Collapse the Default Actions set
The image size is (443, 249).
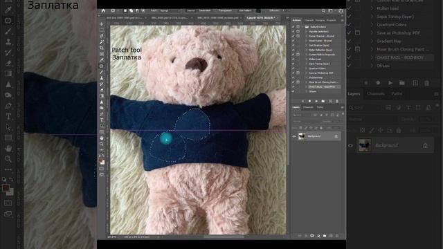coord(303,27)
